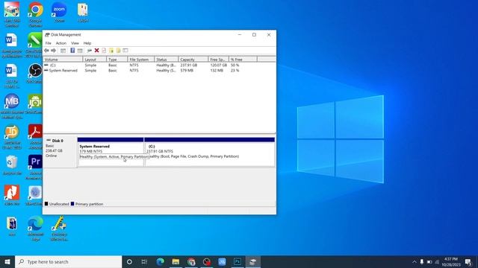478x268 pixels.
Task: Click the 132 MB free space cell
Action: pos(217,70)
